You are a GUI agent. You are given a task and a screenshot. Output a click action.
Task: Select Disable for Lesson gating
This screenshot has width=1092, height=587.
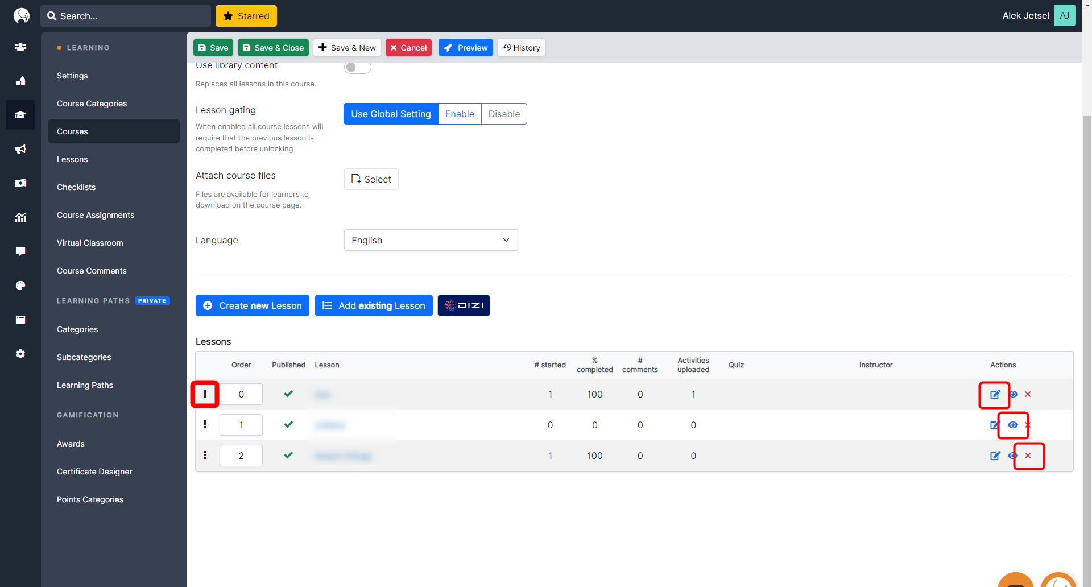pos(504,114)
